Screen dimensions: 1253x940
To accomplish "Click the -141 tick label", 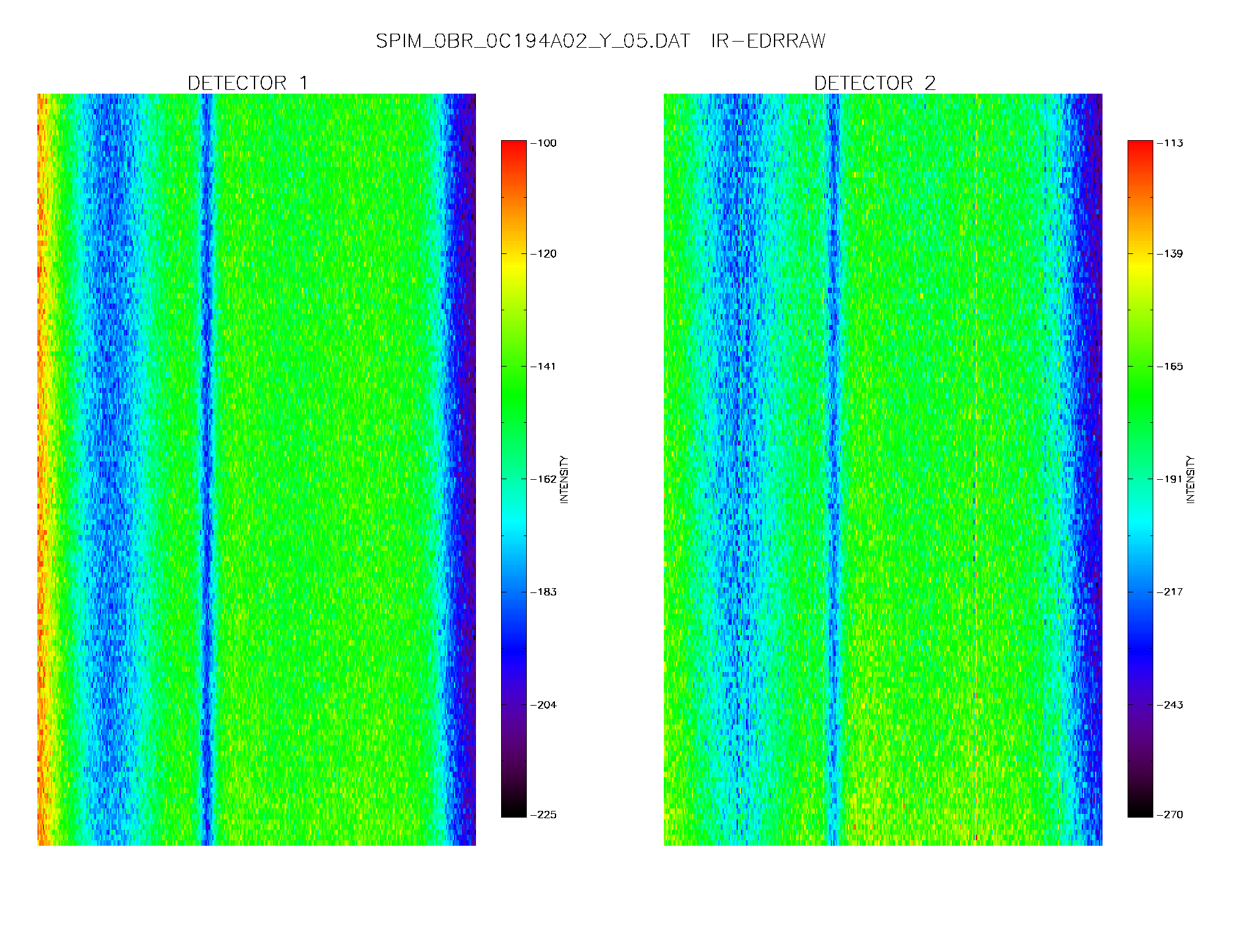I will (x=543, y=367).
